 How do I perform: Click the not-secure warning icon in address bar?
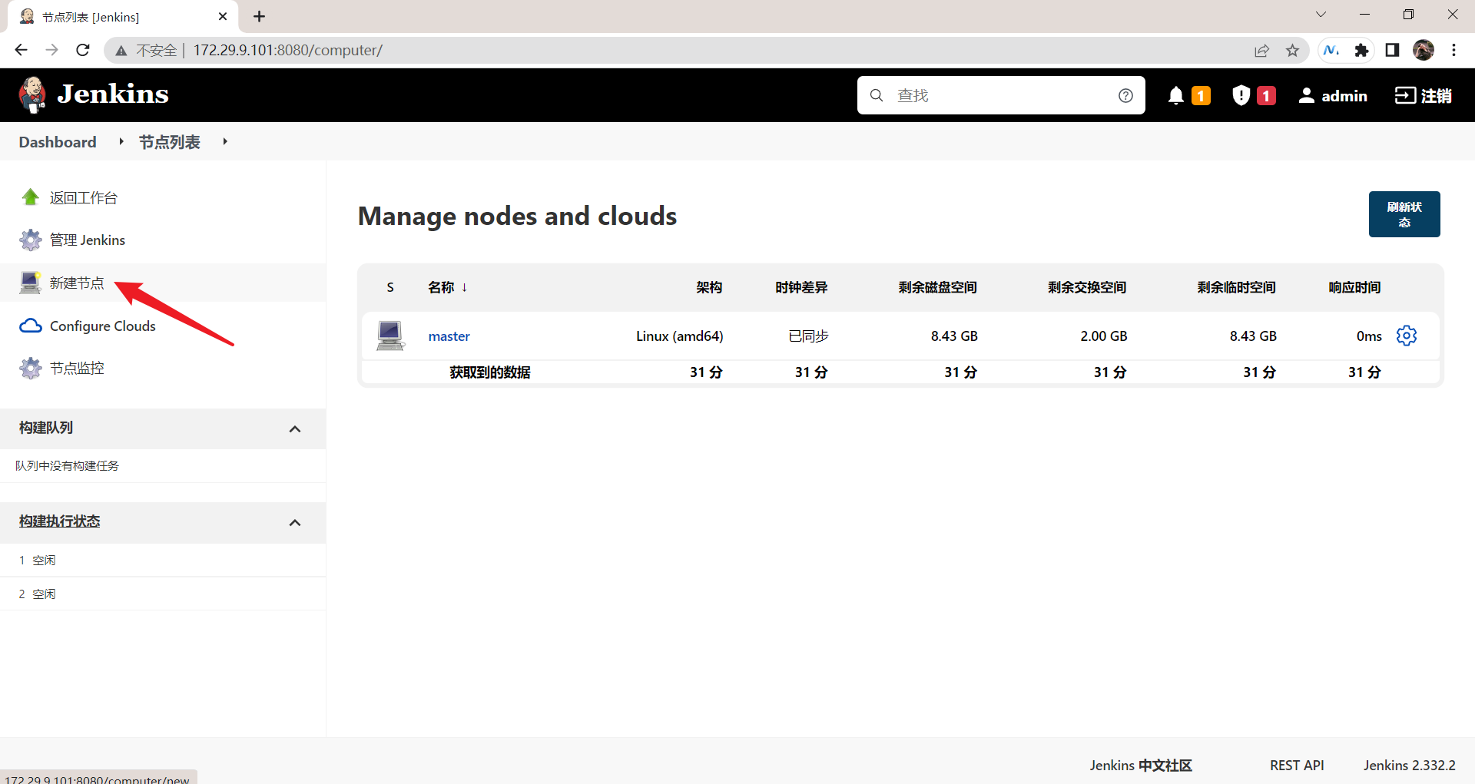point(121,51)
